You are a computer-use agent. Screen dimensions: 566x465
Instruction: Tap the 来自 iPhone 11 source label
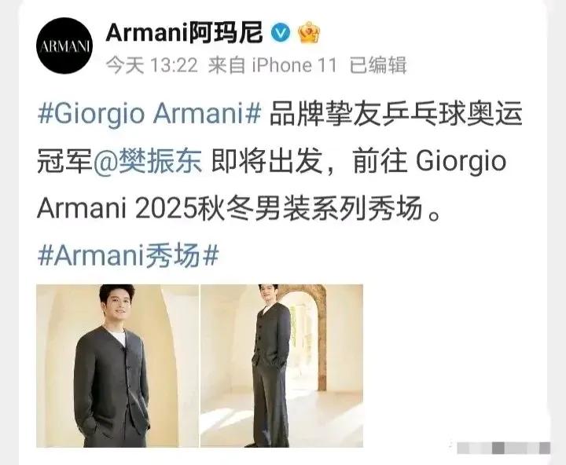[x=273, y=66]
